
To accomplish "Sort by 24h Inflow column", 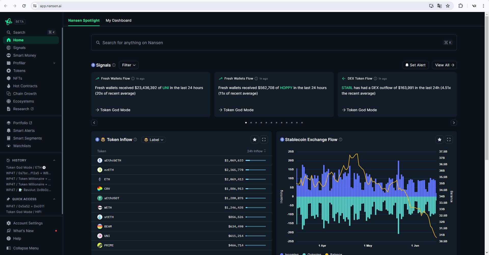I will click(x=256, y=151).
